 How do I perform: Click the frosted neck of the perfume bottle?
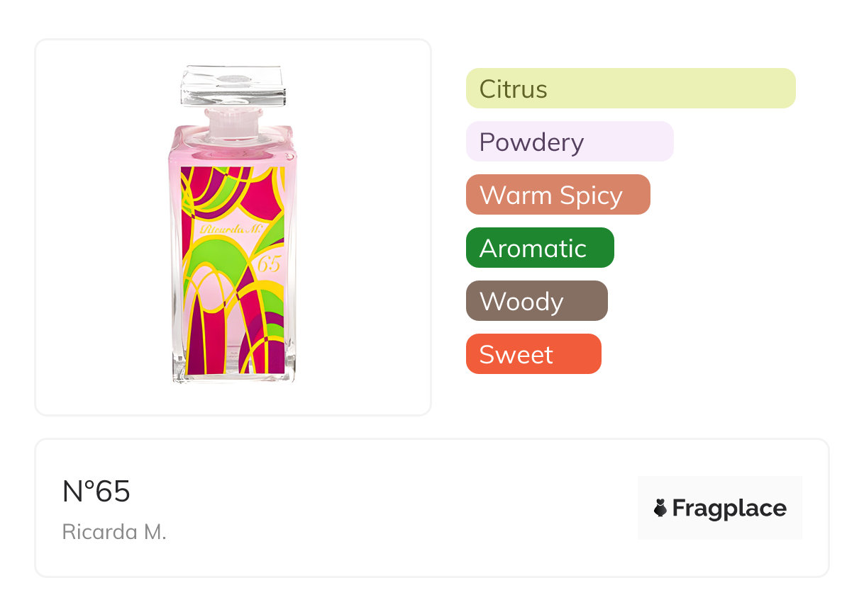233,123
